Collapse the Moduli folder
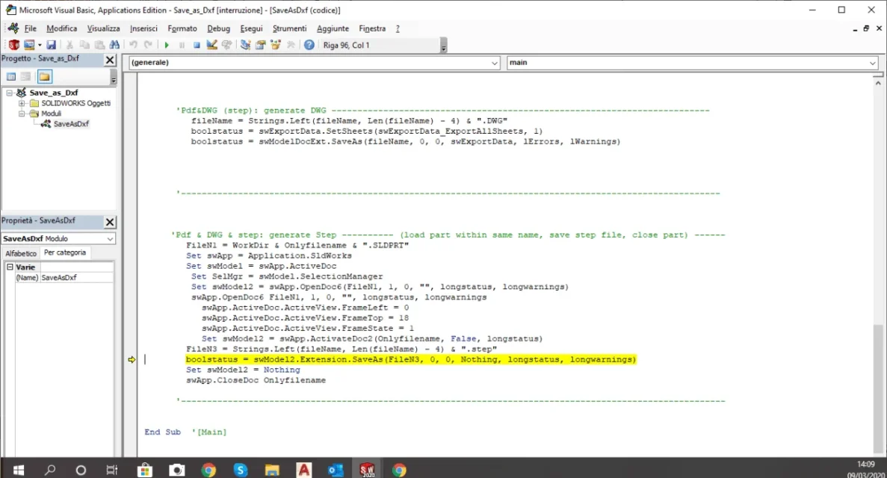 [x=22, y=113]
